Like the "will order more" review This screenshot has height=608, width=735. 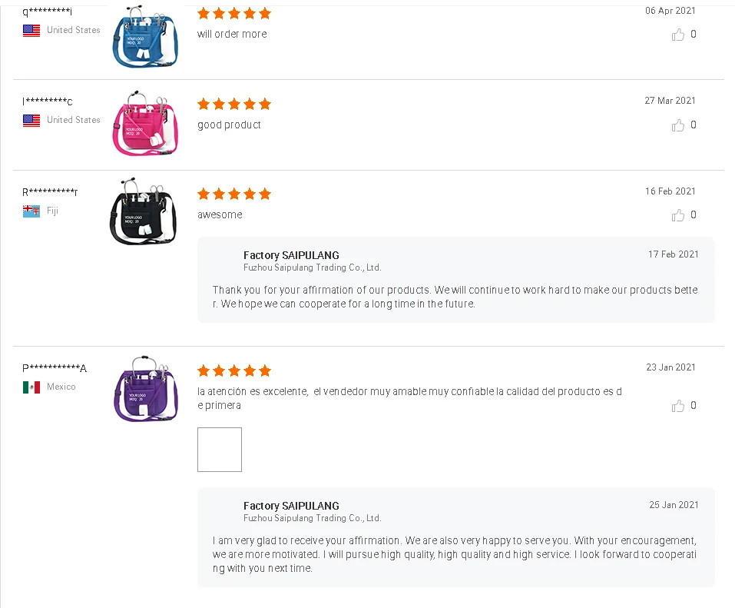[x=678, y=35]
